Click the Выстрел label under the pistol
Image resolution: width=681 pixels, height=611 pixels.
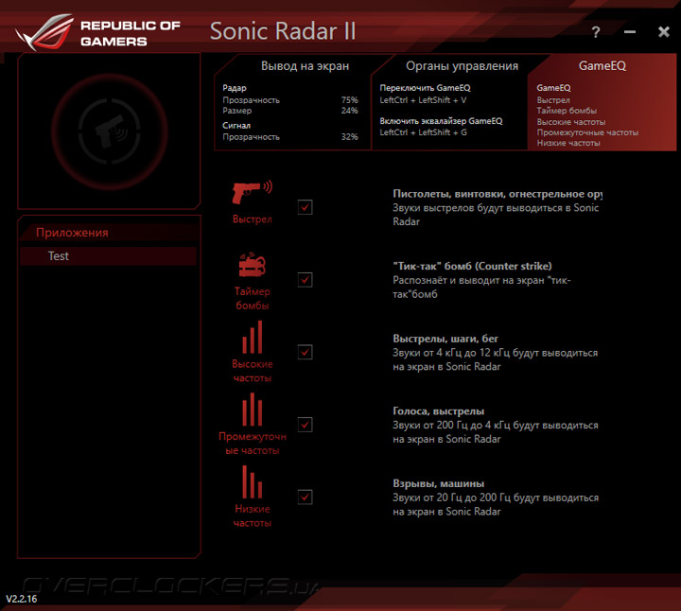pyautogui.click(x=253, y=218)
